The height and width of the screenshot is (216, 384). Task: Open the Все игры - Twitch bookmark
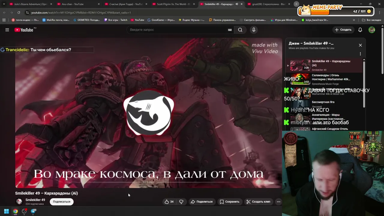coord(116,20)
